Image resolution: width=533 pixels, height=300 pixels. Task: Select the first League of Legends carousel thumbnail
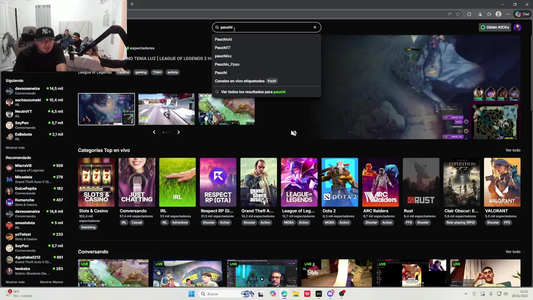(x=107, y=109)
